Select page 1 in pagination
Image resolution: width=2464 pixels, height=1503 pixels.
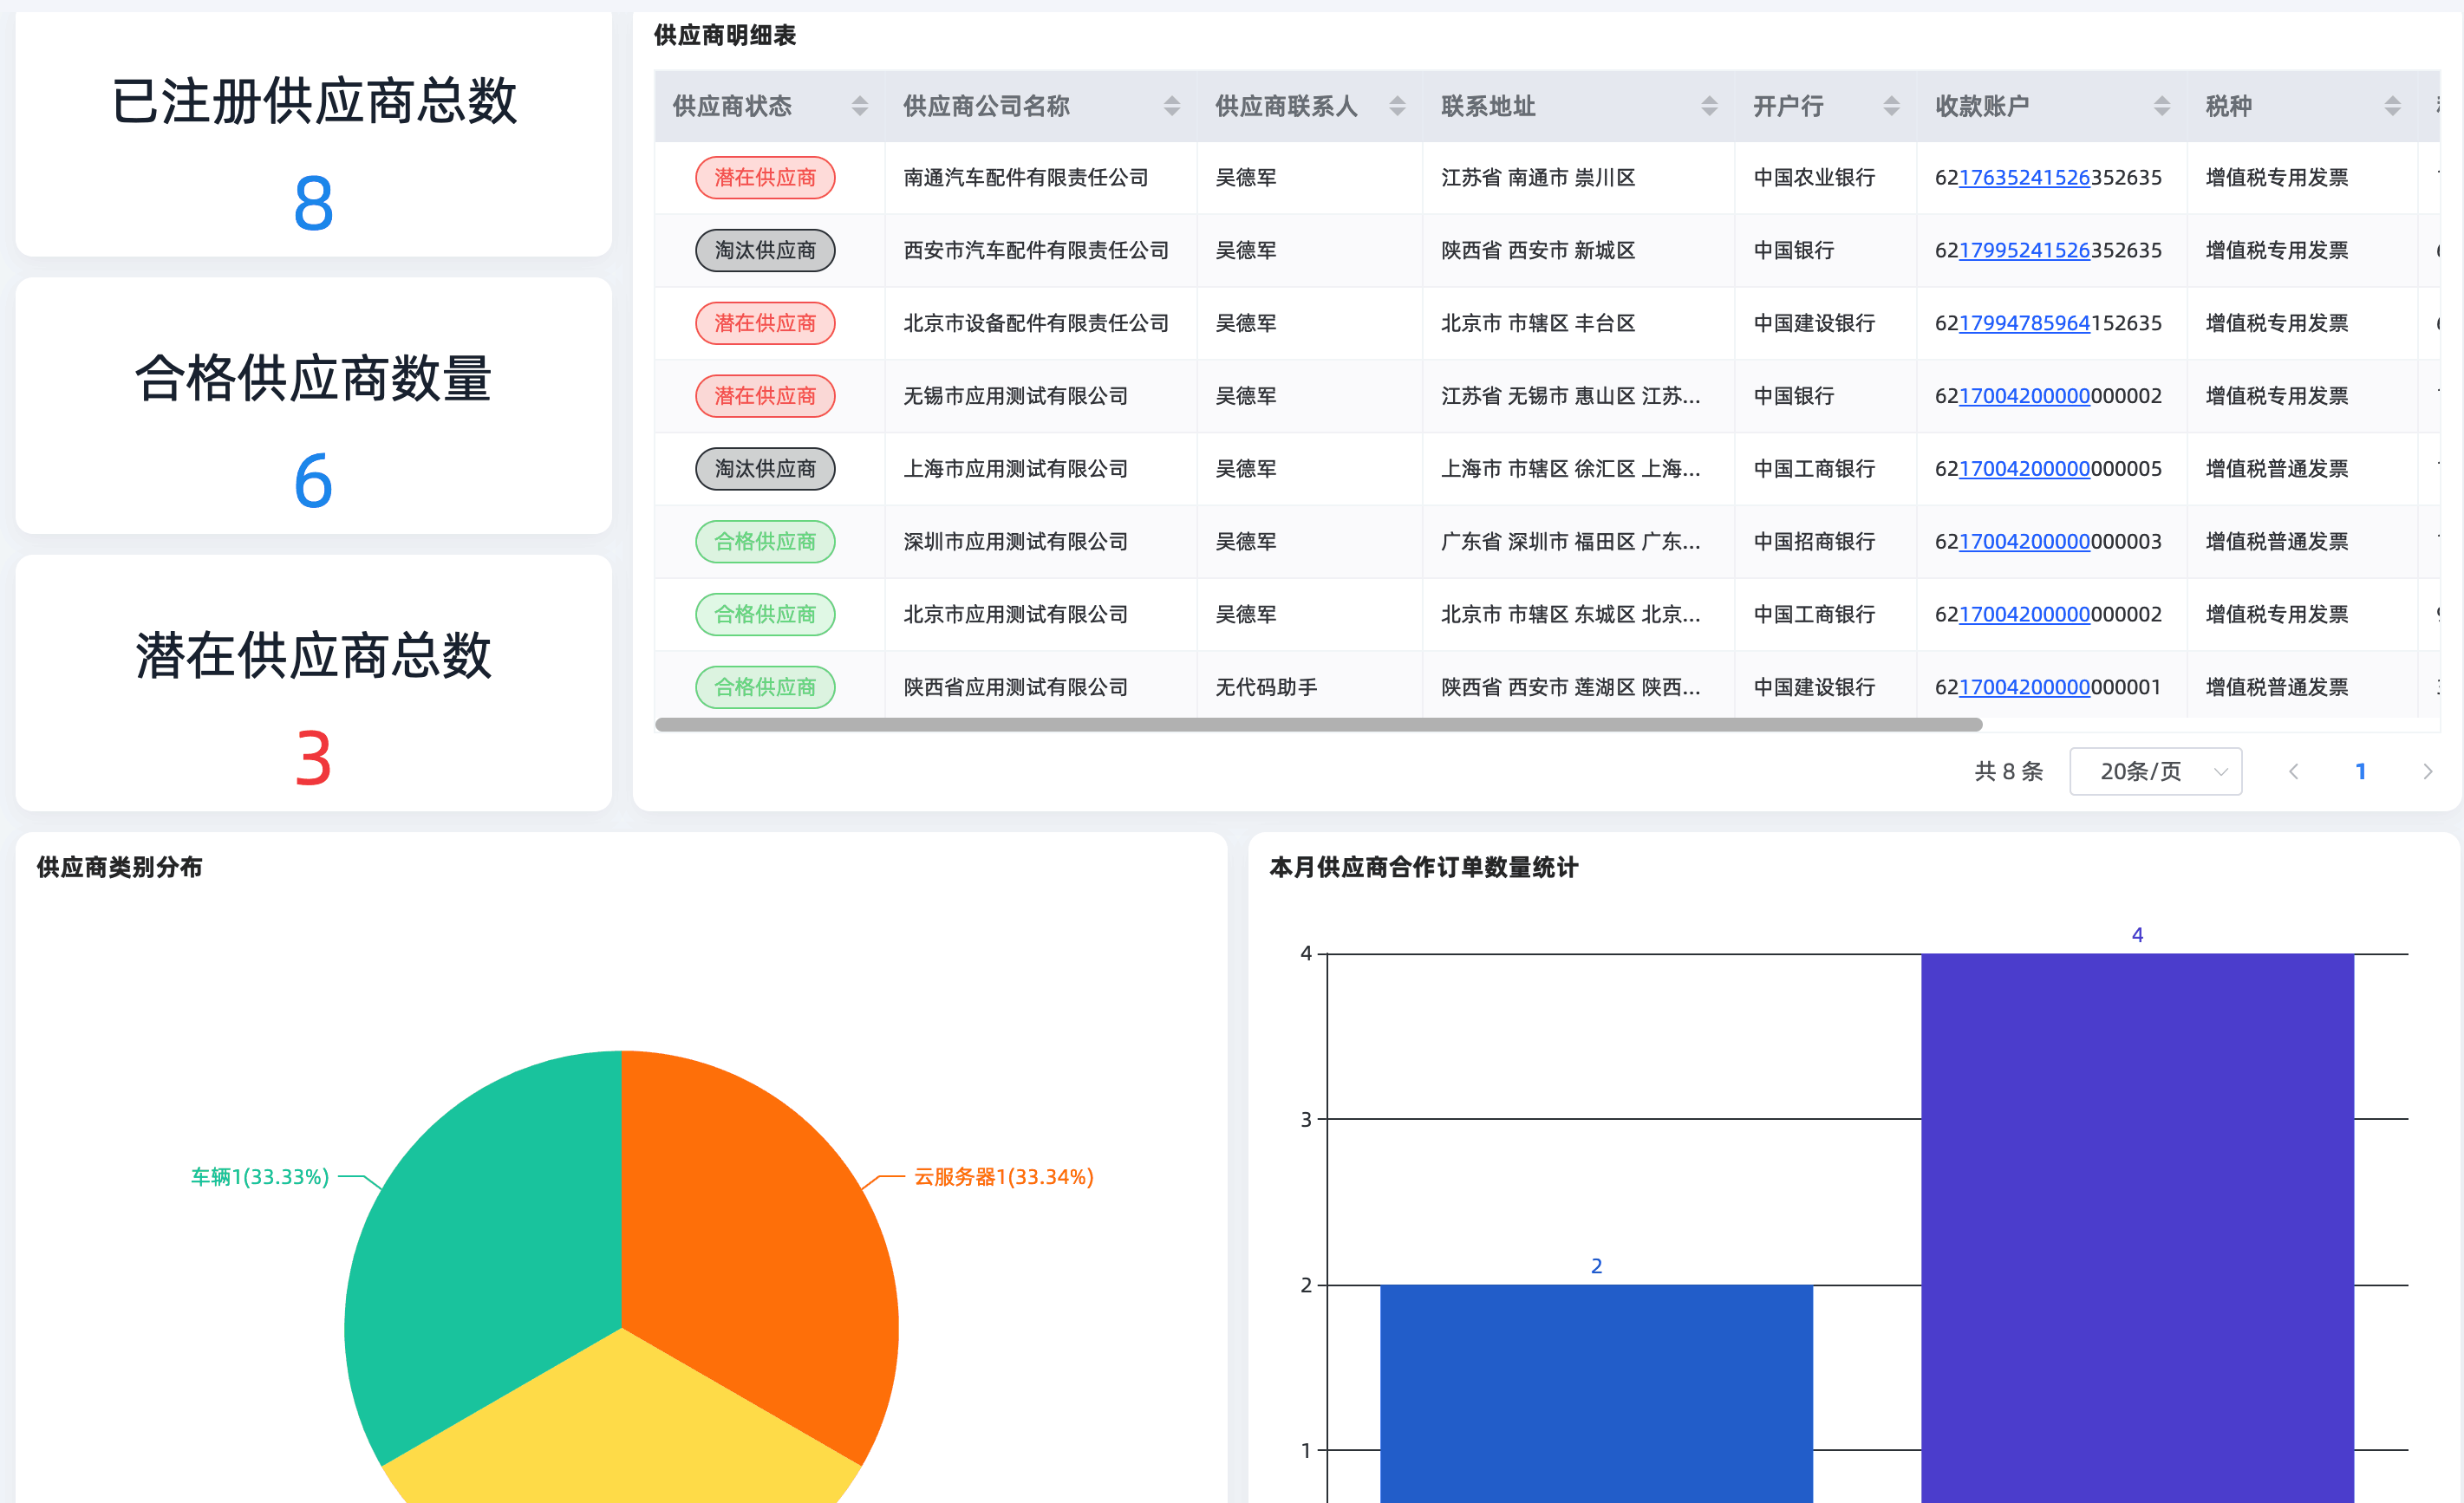click(x=2360, y=771)
